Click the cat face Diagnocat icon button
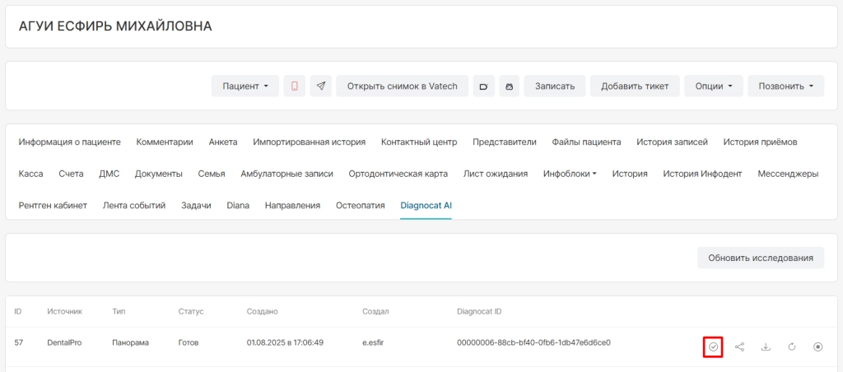This screenshot has width=843, height=372. 509,86
